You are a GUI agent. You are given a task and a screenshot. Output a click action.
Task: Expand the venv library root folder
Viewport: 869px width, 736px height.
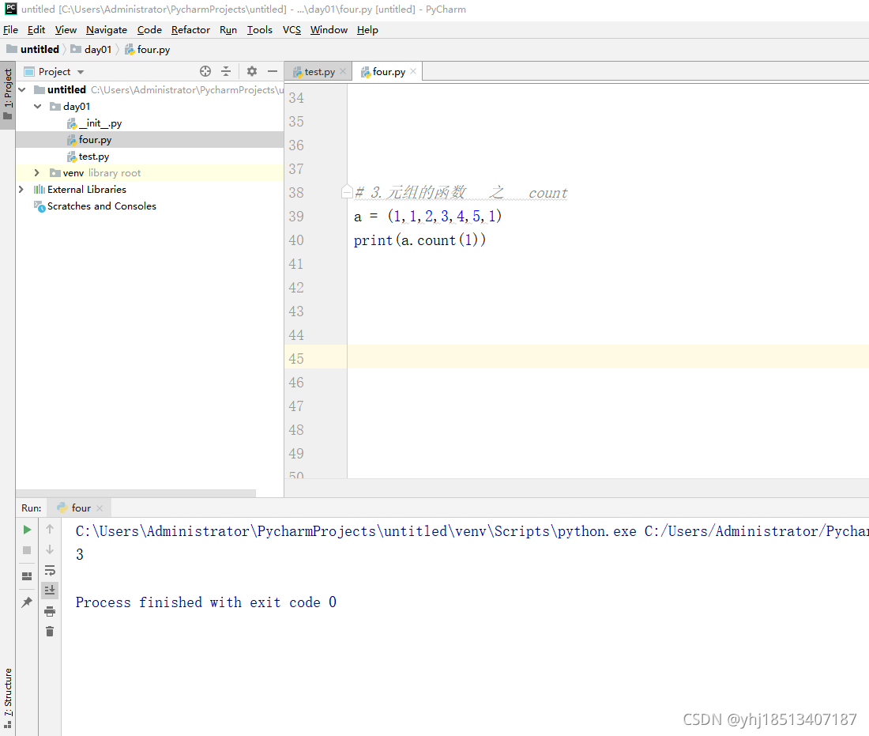37,172
